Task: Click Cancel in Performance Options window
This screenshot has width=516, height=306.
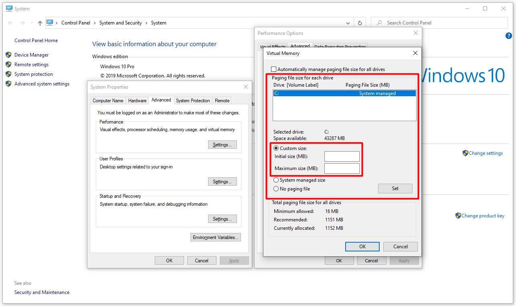Action: coord(371,261)
